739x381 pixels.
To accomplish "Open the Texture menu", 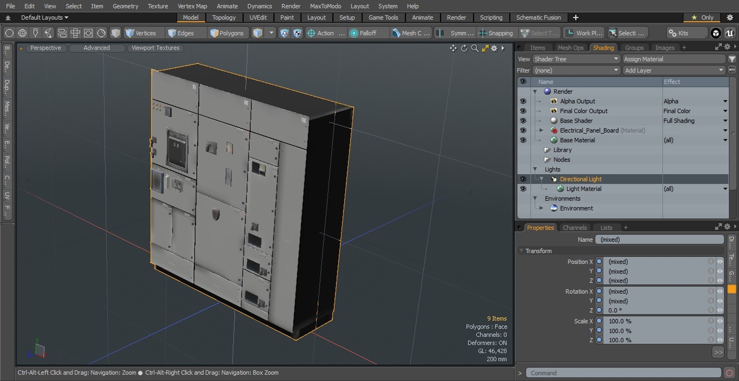I will [158, 6].
